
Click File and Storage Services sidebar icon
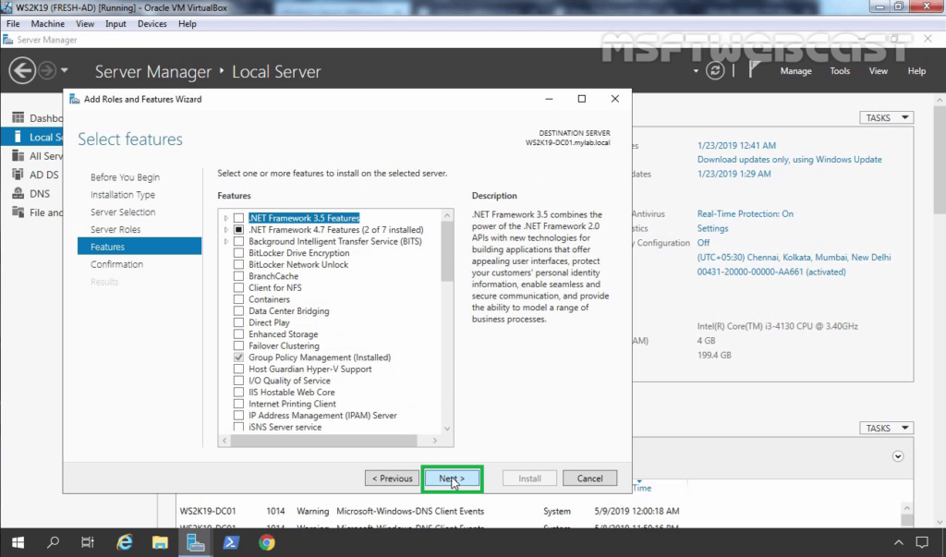pos(18,212)
